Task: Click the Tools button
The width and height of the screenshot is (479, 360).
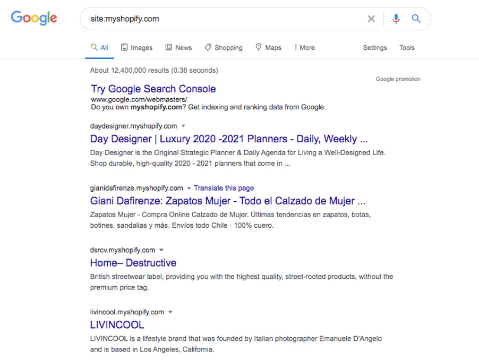Action: pyautogui.click(x=407, y=48)
